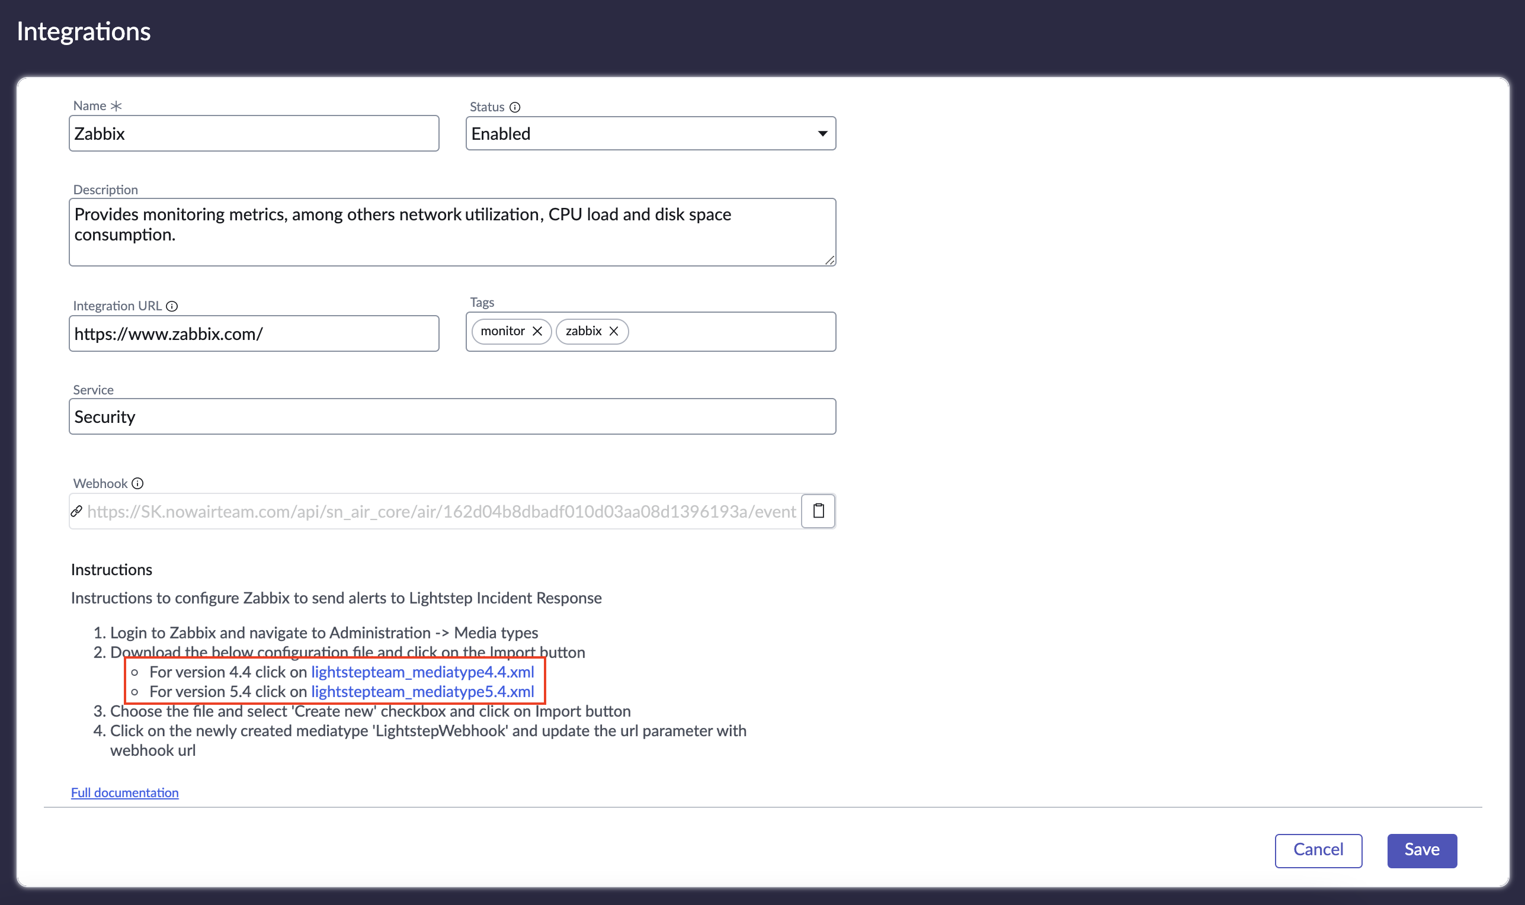Remove the monitor tag
The height and width of the screenshot is (905, 1525).
click(x=537, y=331)
